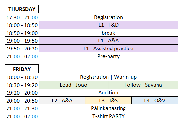Viewport: 183px width, 125px height.
Task: Click the Thursday break row cell
Action: [x=108, y=33]
